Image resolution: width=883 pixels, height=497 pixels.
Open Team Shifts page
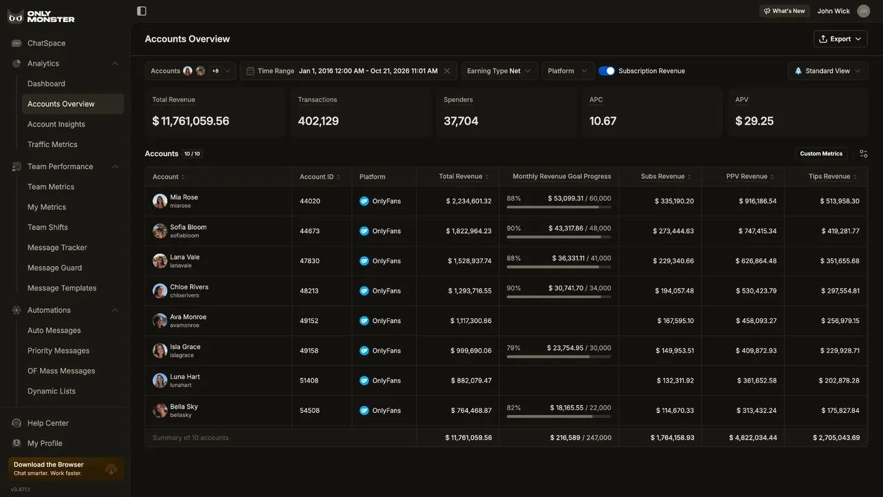(48, 227)
